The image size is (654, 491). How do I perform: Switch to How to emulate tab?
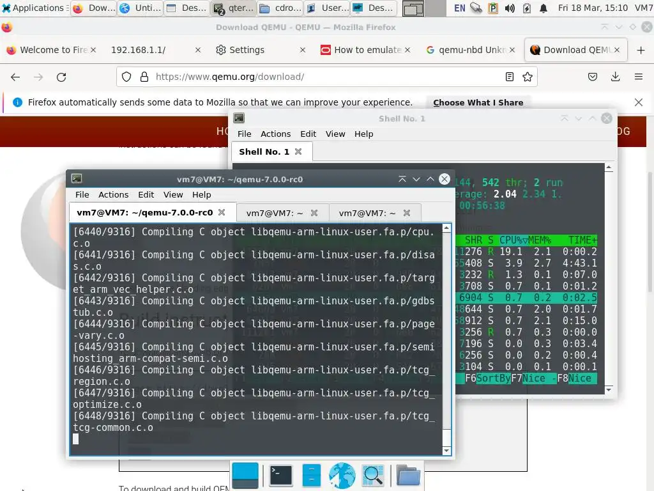365,50
